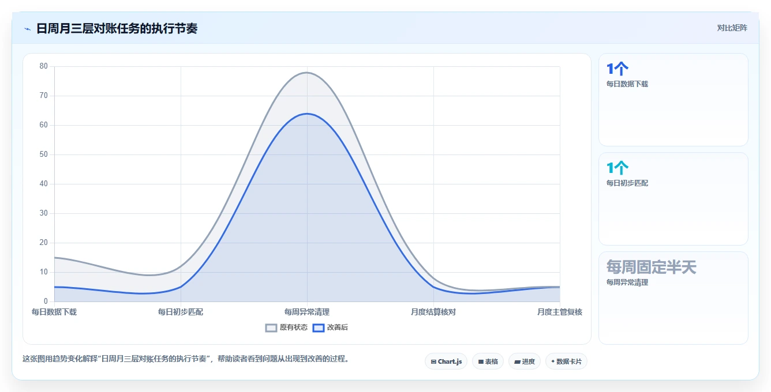Click the icon in the 进度 tag
Viewport: 771px width, 392px height.
(x=518, y=362)
